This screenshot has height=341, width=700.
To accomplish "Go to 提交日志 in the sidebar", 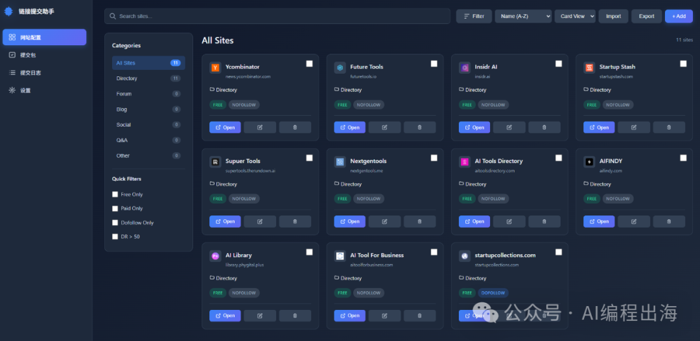I will (30, 72).
